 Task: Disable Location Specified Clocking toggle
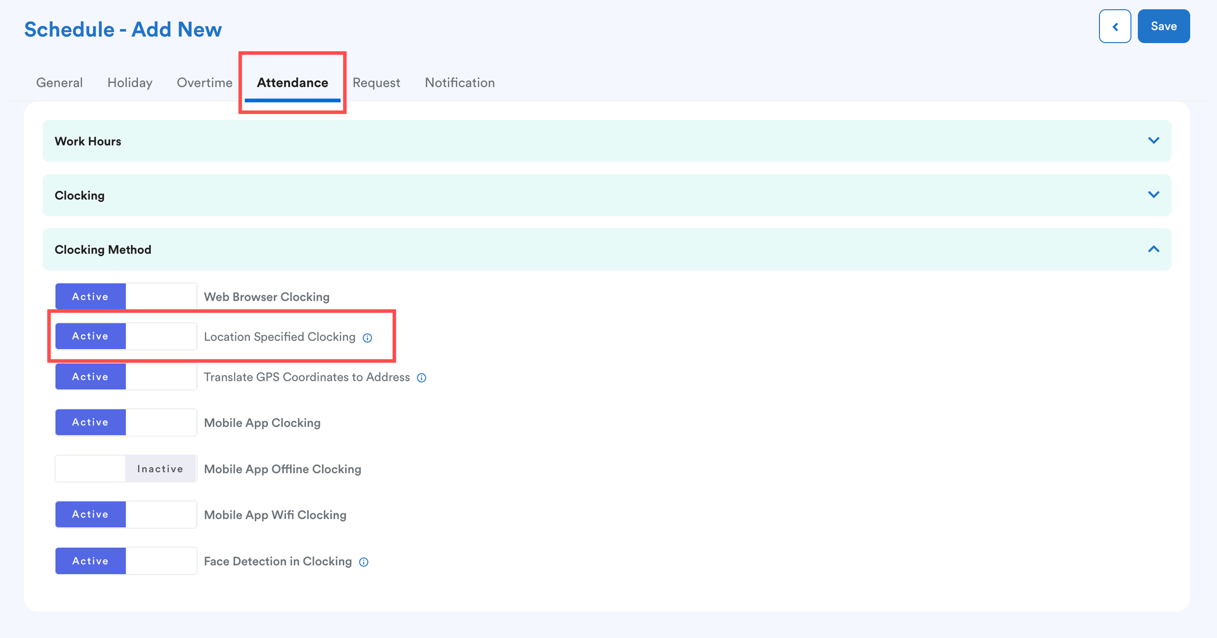click(x=126, y=336)
